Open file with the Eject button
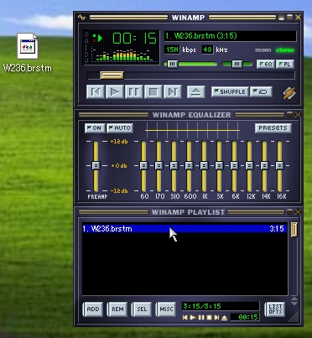312x338 pixels. click(x=196, y=92)
